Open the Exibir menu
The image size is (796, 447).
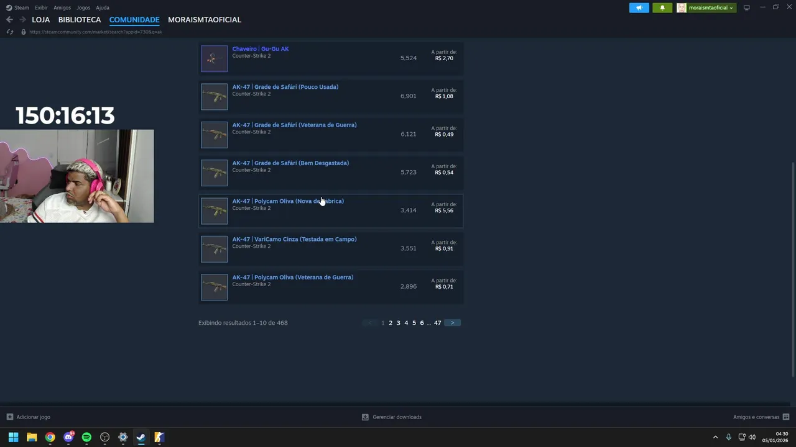pos(41,7)
